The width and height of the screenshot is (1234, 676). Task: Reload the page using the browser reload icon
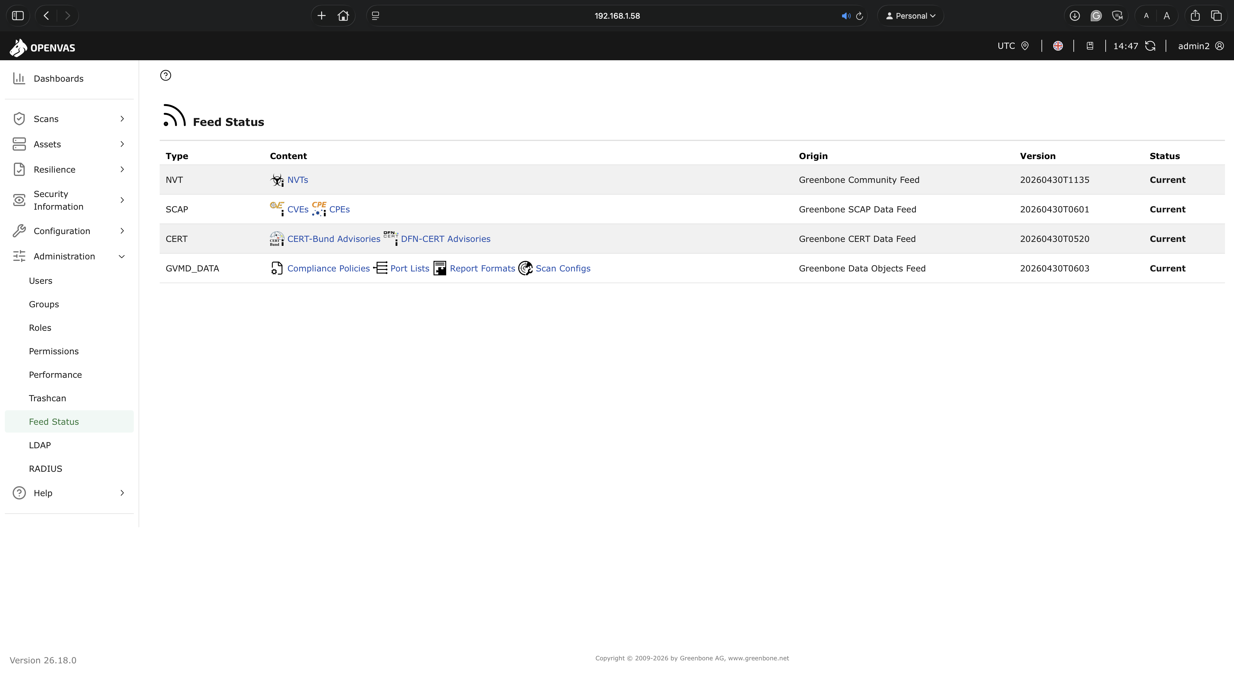(860, 16)
